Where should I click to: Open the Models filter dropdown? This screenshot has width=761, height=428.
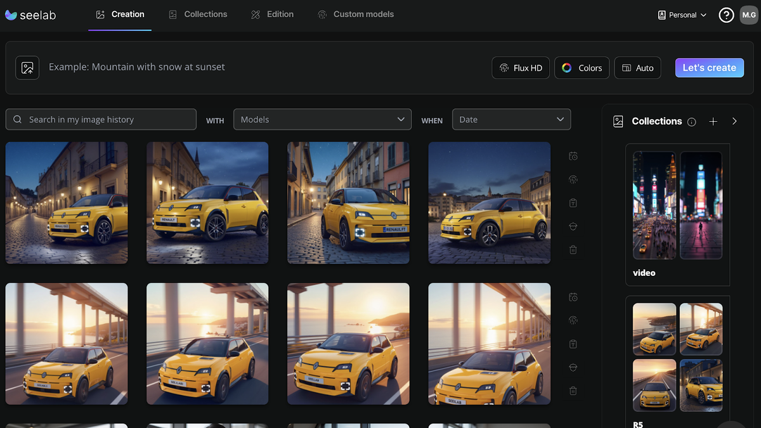click(x=322, y=119)
